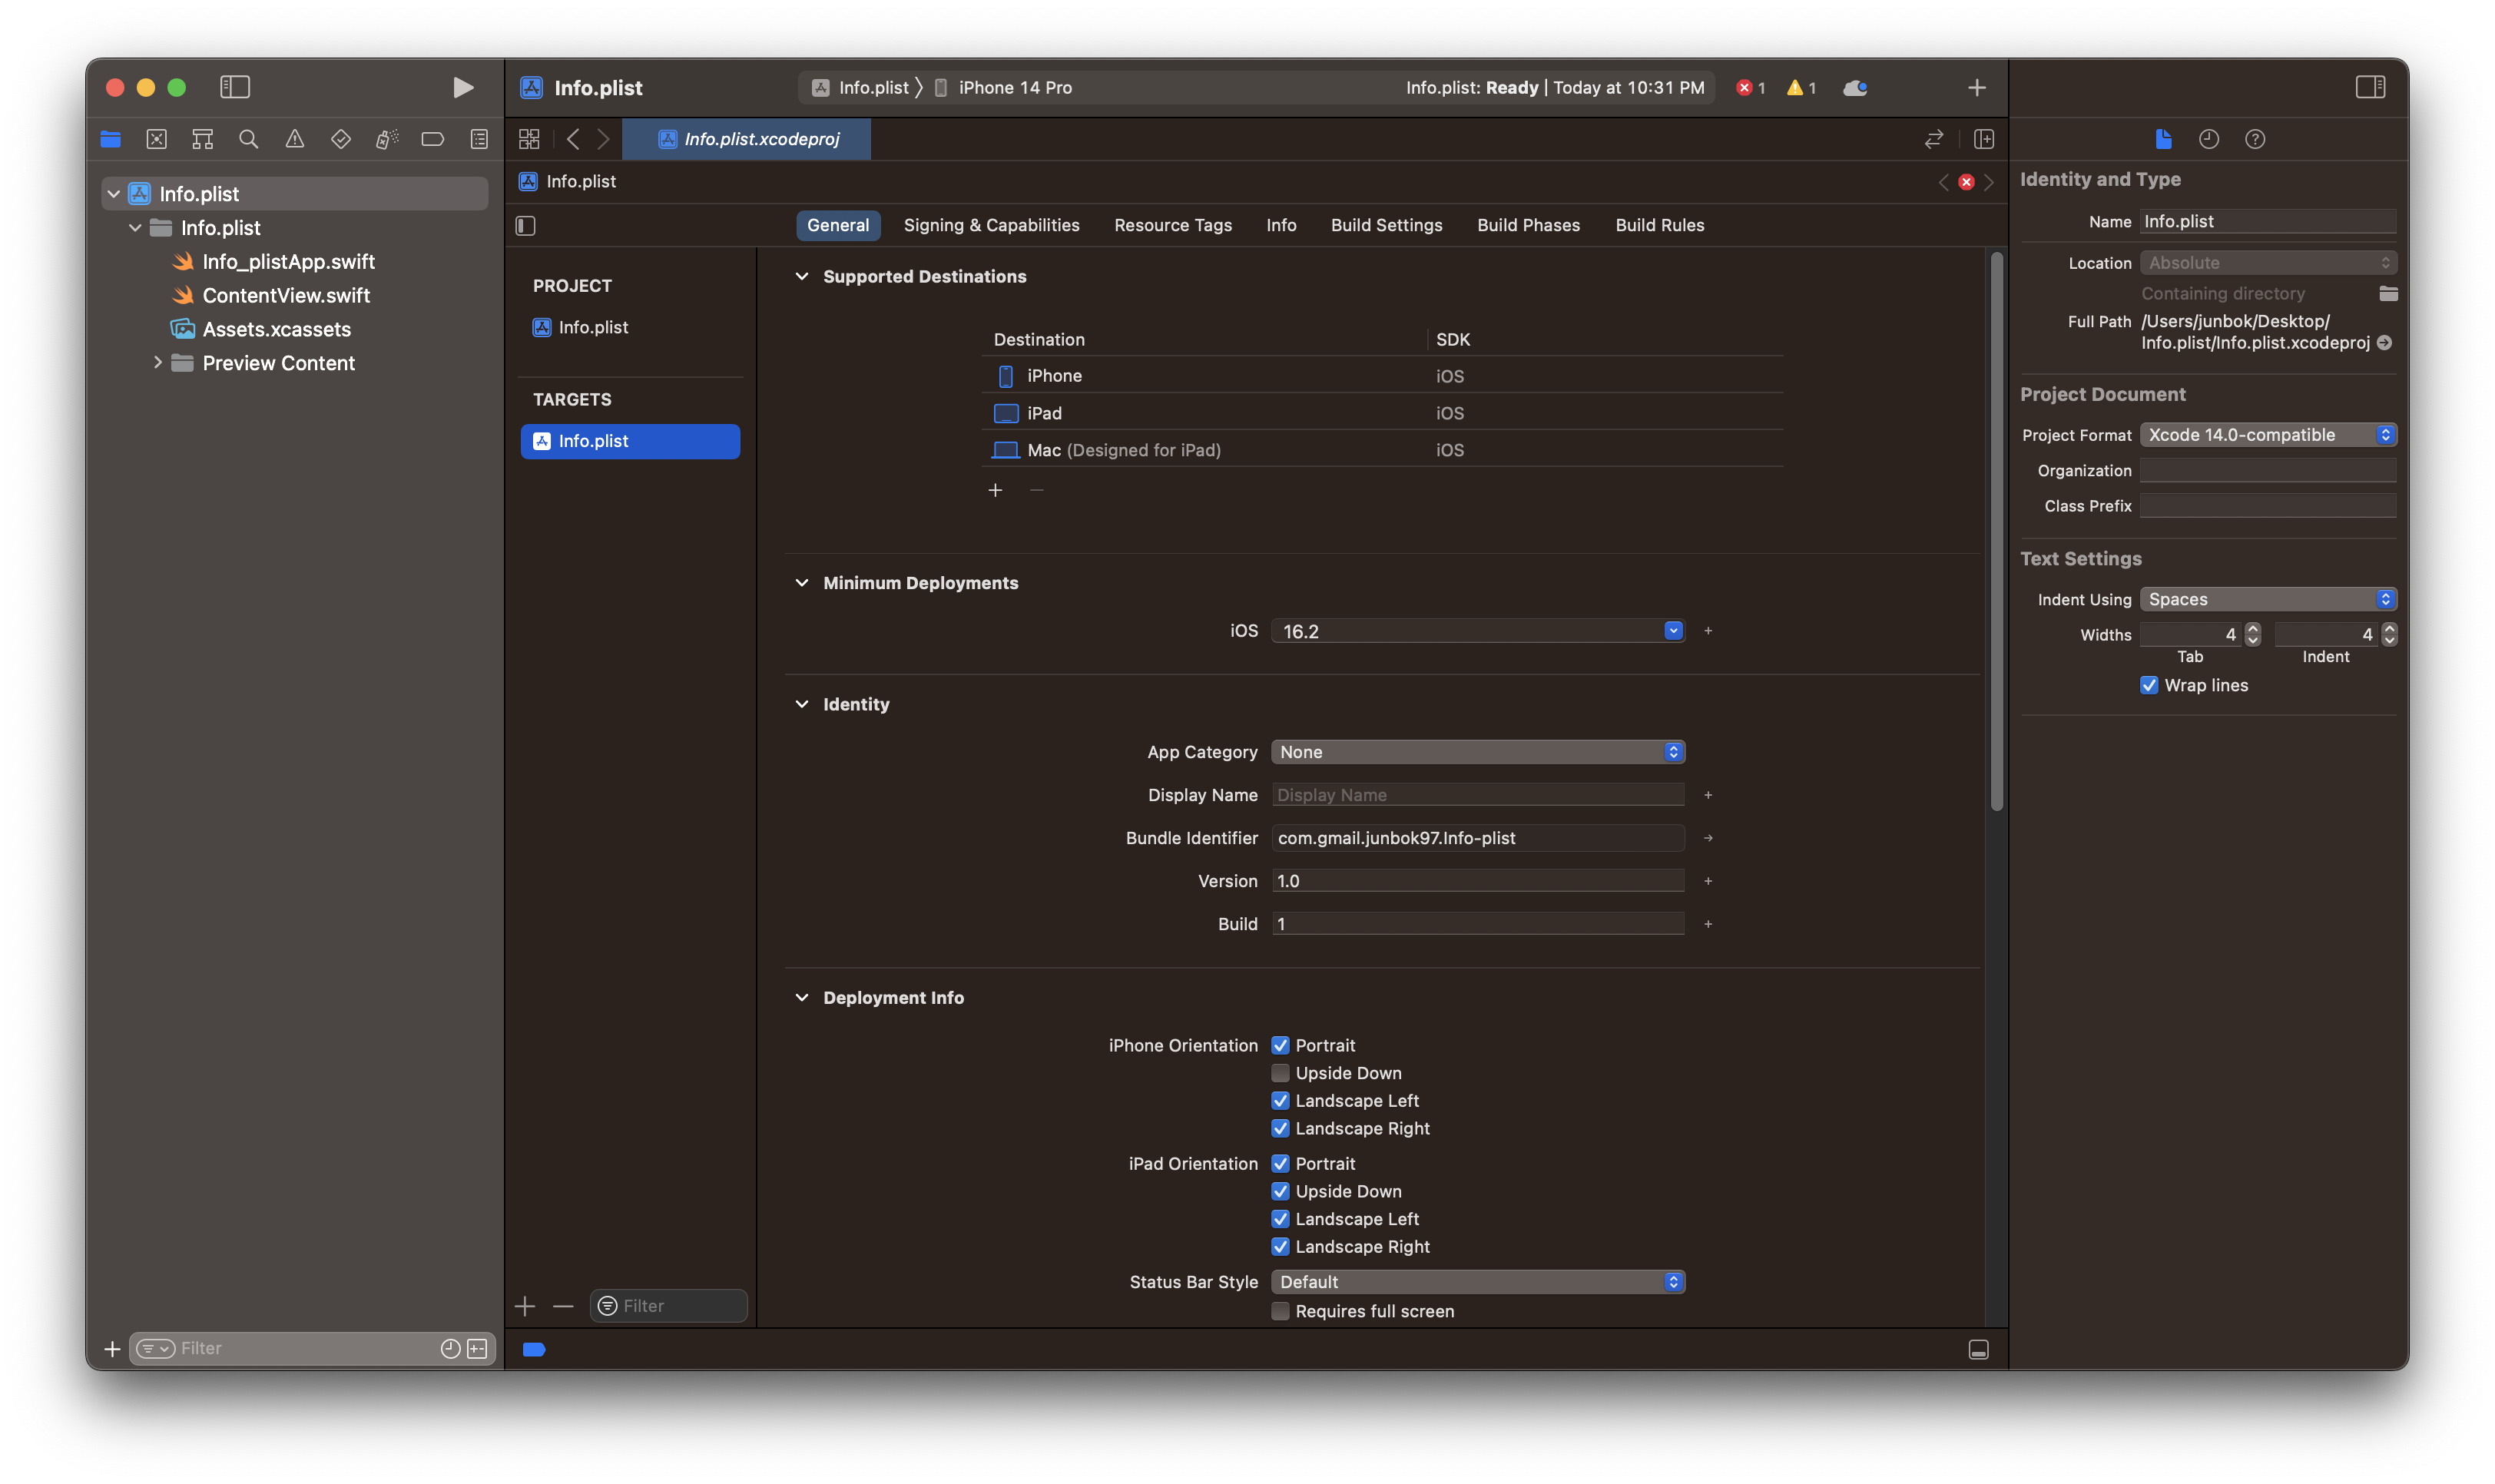The width and height of the screenshot is (2495, 1484).
Task: Open the Quick Help inspector icon
Action: 2255,139
